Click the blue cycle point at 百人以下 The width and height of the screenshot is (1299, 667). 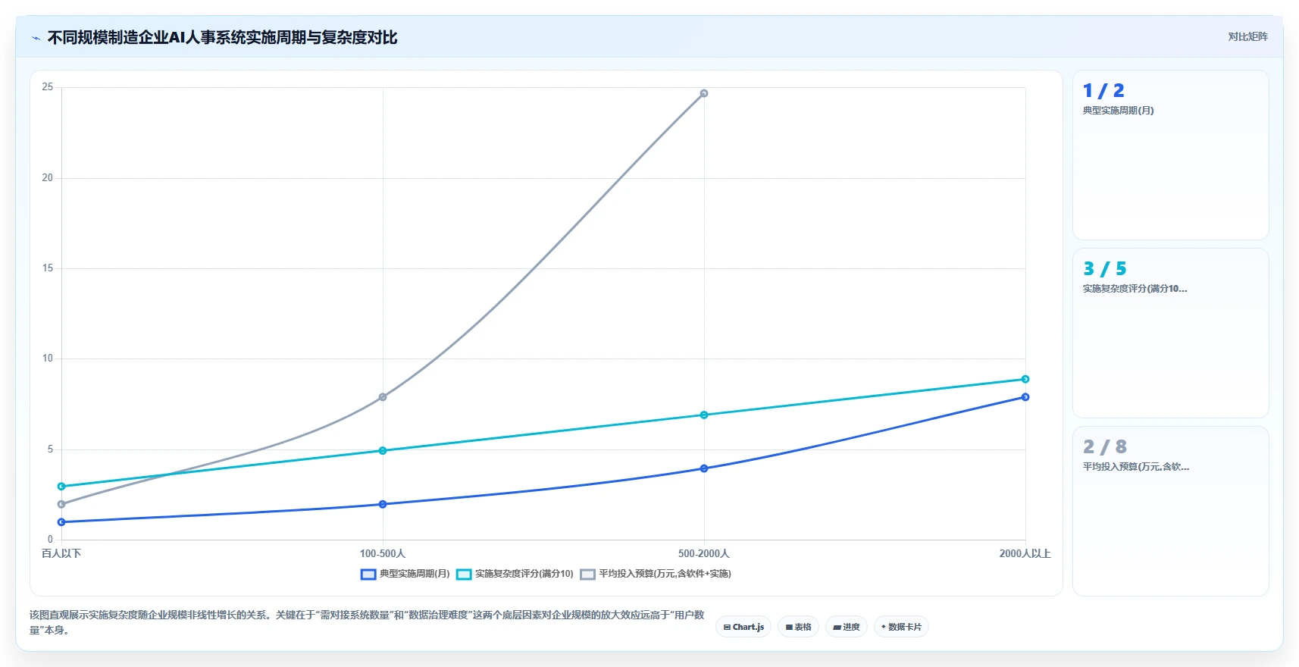pyautogui.click(x=61, y=522)
